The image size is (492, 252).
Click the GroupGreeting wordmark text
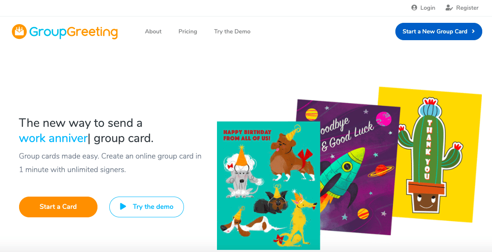73,32
